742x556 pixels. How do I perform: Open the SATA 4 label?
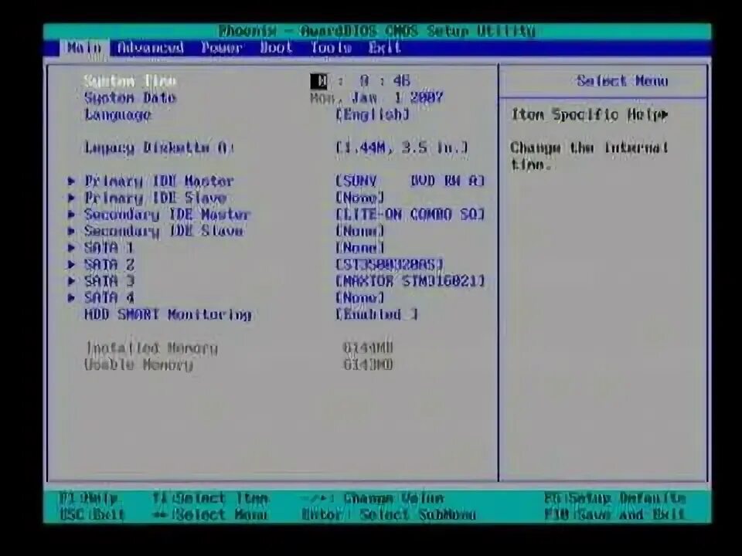click(x=109, y=297)
